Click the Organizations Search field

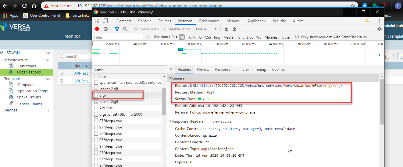pos(75,56)
